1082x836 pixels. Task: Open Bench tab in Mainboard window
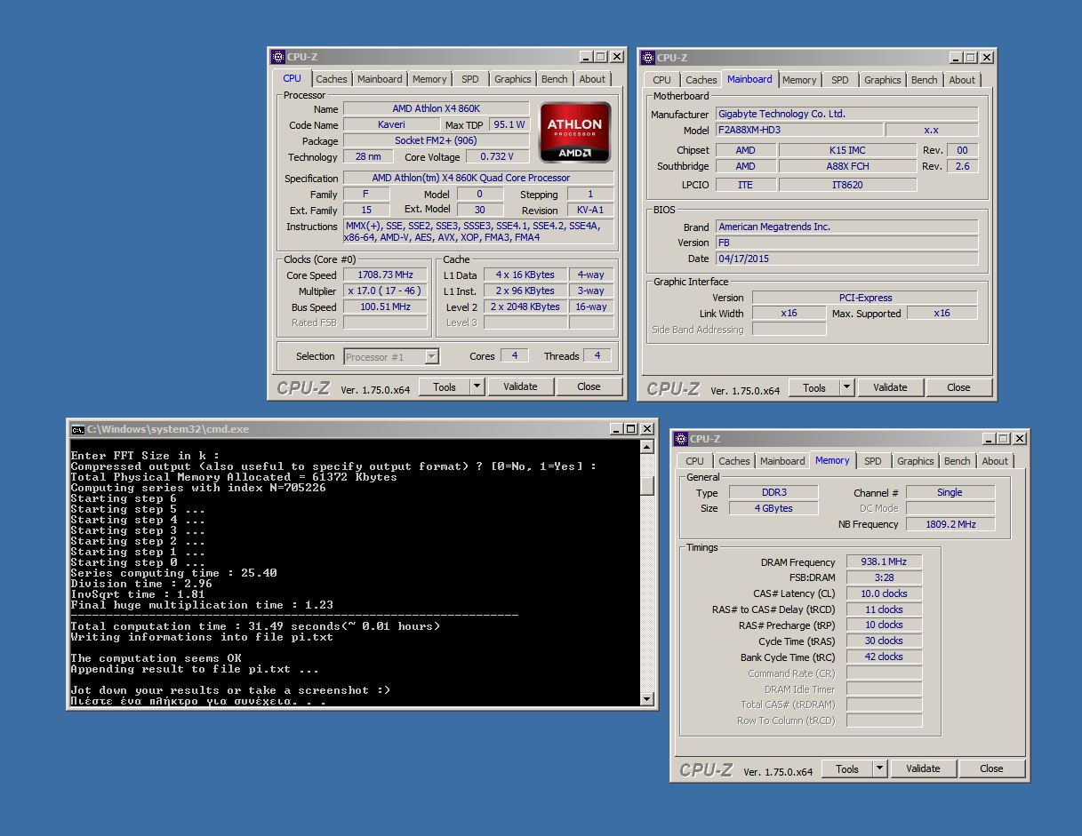(925, 80)
